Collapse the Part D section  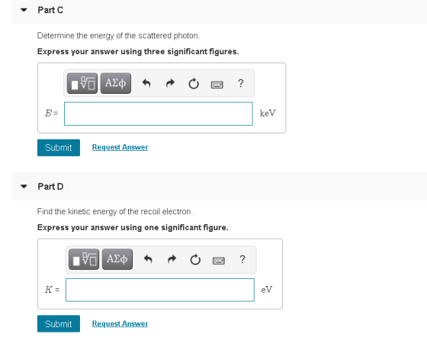(24, 187)
